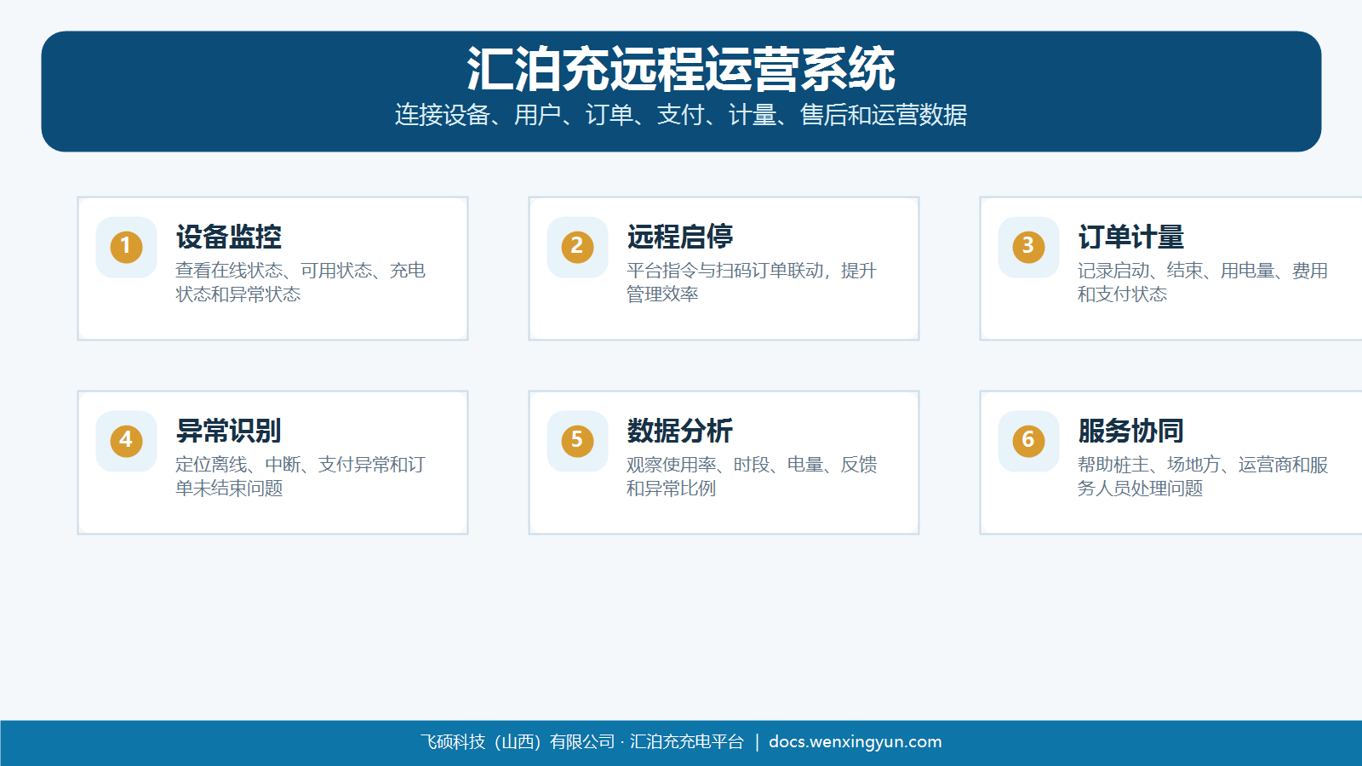Click the description starting 记录启动、结束
This screenshot has height=766, width=1362.
1203,282
